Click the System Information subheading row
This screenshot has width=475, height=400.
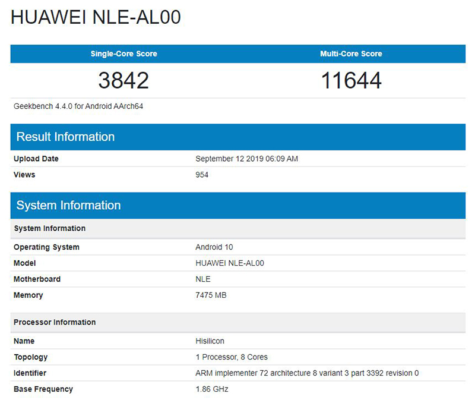point(50,228)
